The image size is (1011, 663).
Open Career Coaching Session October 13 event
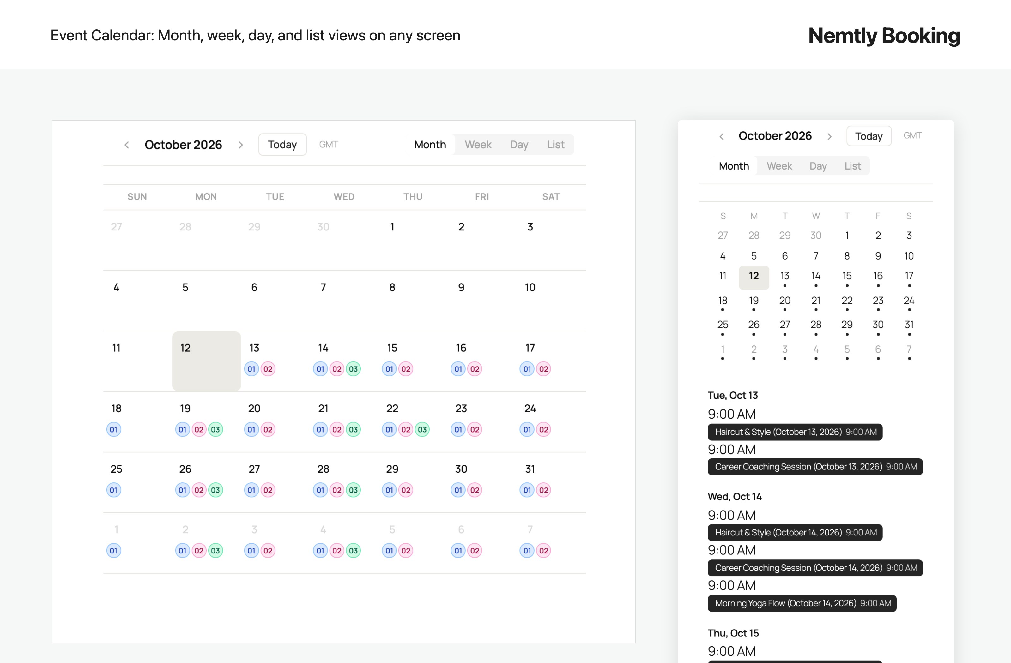(815, 467)
